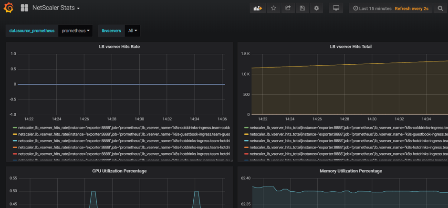This screenshot has height=208, width=448.
Task: Click the magnifier icon in top right
Action: 440,9
